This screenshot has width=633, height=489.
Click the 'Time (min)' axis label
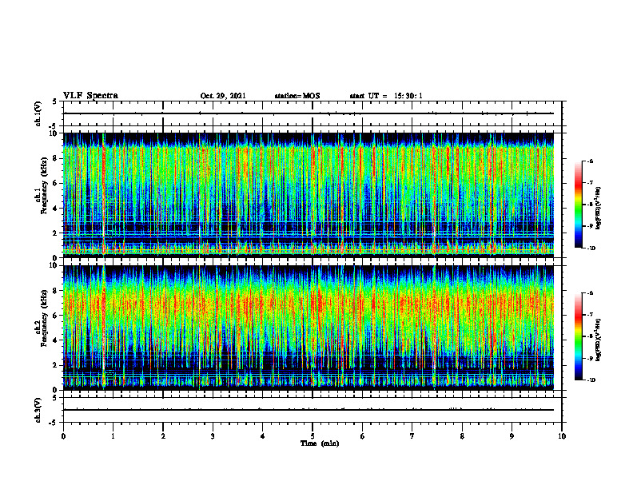point(320,443)
